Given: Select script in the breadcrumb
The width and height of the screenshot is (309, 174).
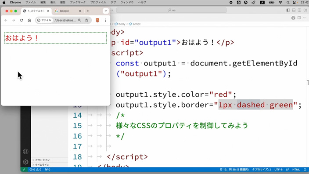Looking at the screenshot, I should (x=135, y=24).
